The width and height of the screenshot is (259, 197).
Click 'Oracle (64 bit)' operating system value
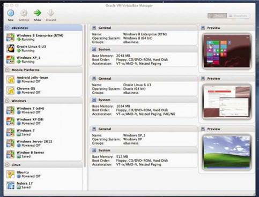click(134, 89)
